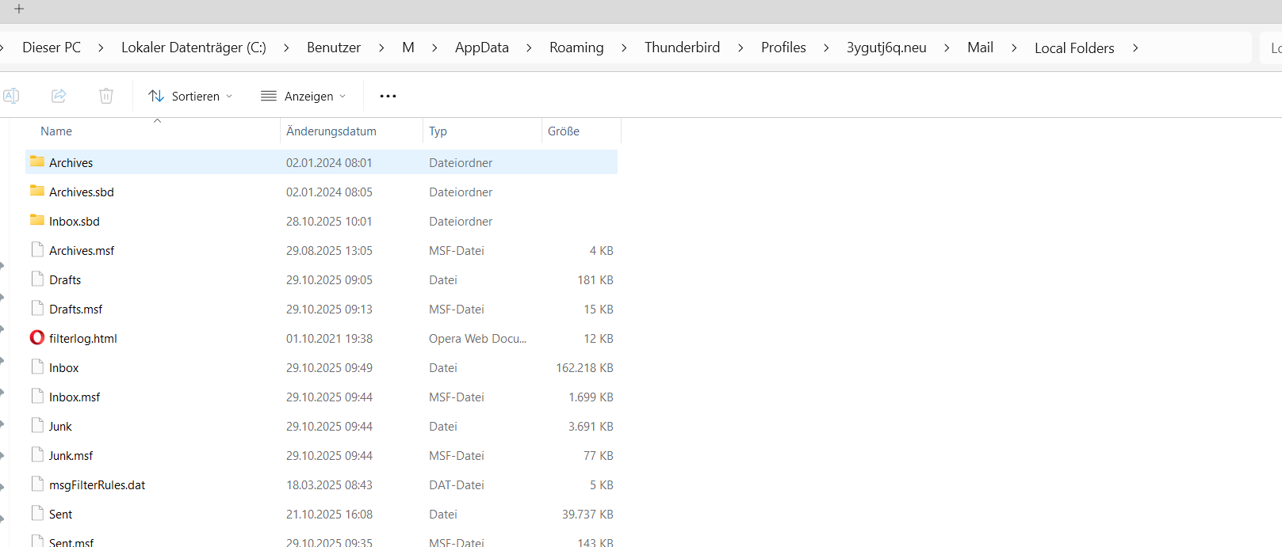Click the Inbox.sbd folder icon
The height and width of the screenshot is (547, 1282).
pyautogui.click(x=37, y=220)
